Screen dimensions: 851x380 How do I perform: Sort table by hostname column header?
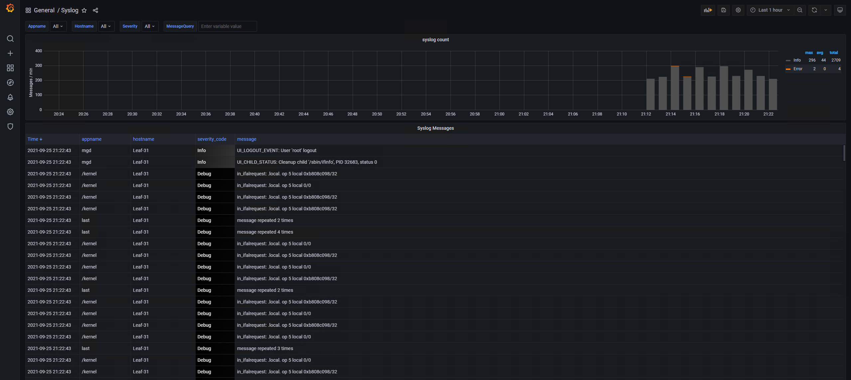(x=143, y=139)
